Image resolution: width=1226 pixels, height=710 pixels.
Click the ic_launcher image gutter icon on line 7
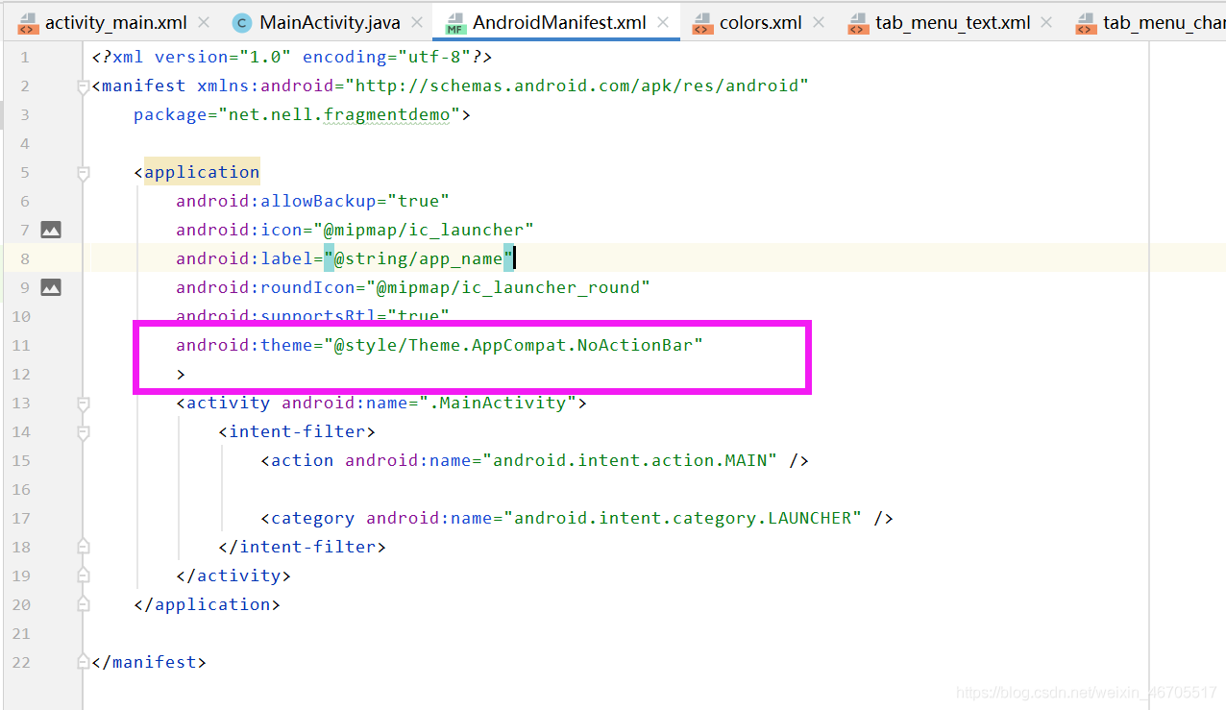pos(51,230)
